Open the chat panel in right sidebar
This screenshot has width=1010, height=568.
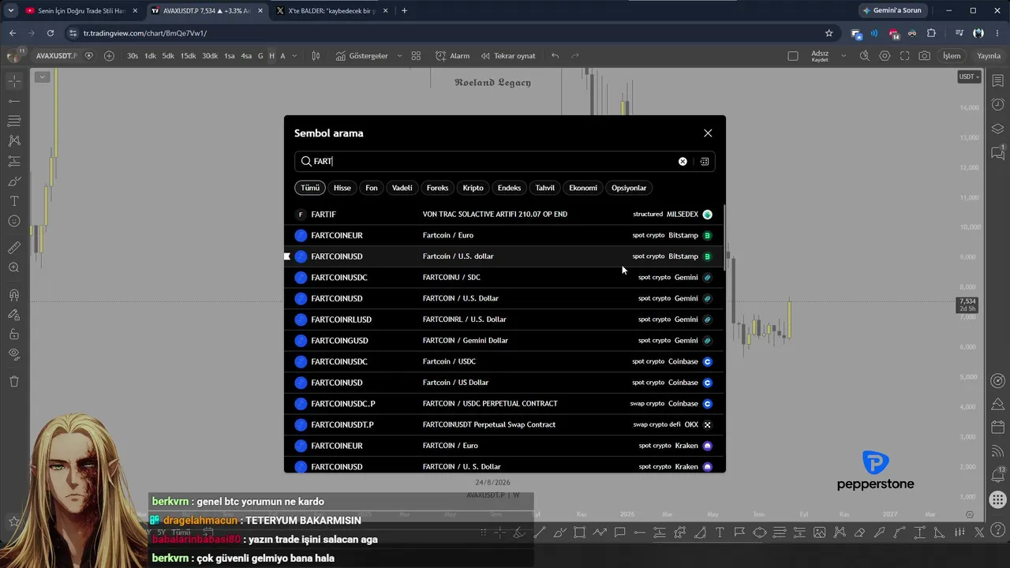point(997,152)
